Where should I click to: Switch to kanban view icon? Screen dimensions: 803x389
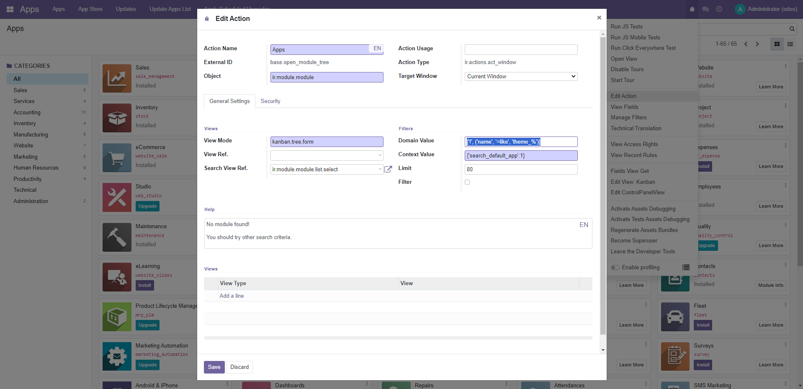[777, 44]
